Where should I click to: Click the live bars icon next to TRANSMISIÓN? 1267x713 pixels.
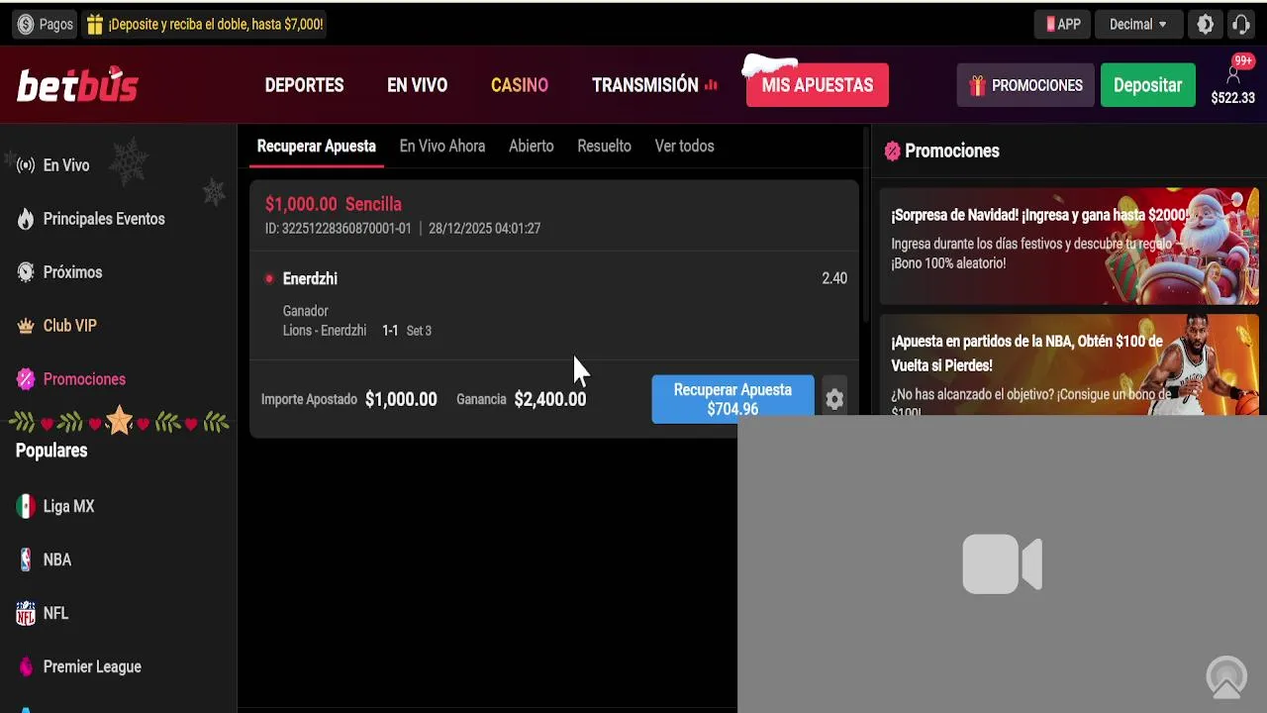(x=711, y=85)
